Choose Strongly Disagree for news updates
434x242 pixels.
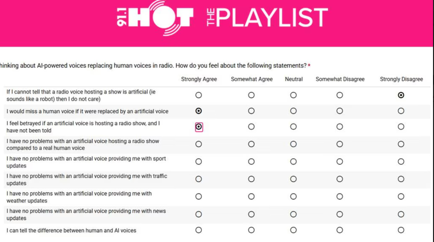coord(401,214)
